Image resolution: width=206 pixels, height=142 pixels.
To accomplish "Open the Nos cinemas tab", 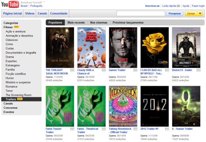I will (99, 23).
